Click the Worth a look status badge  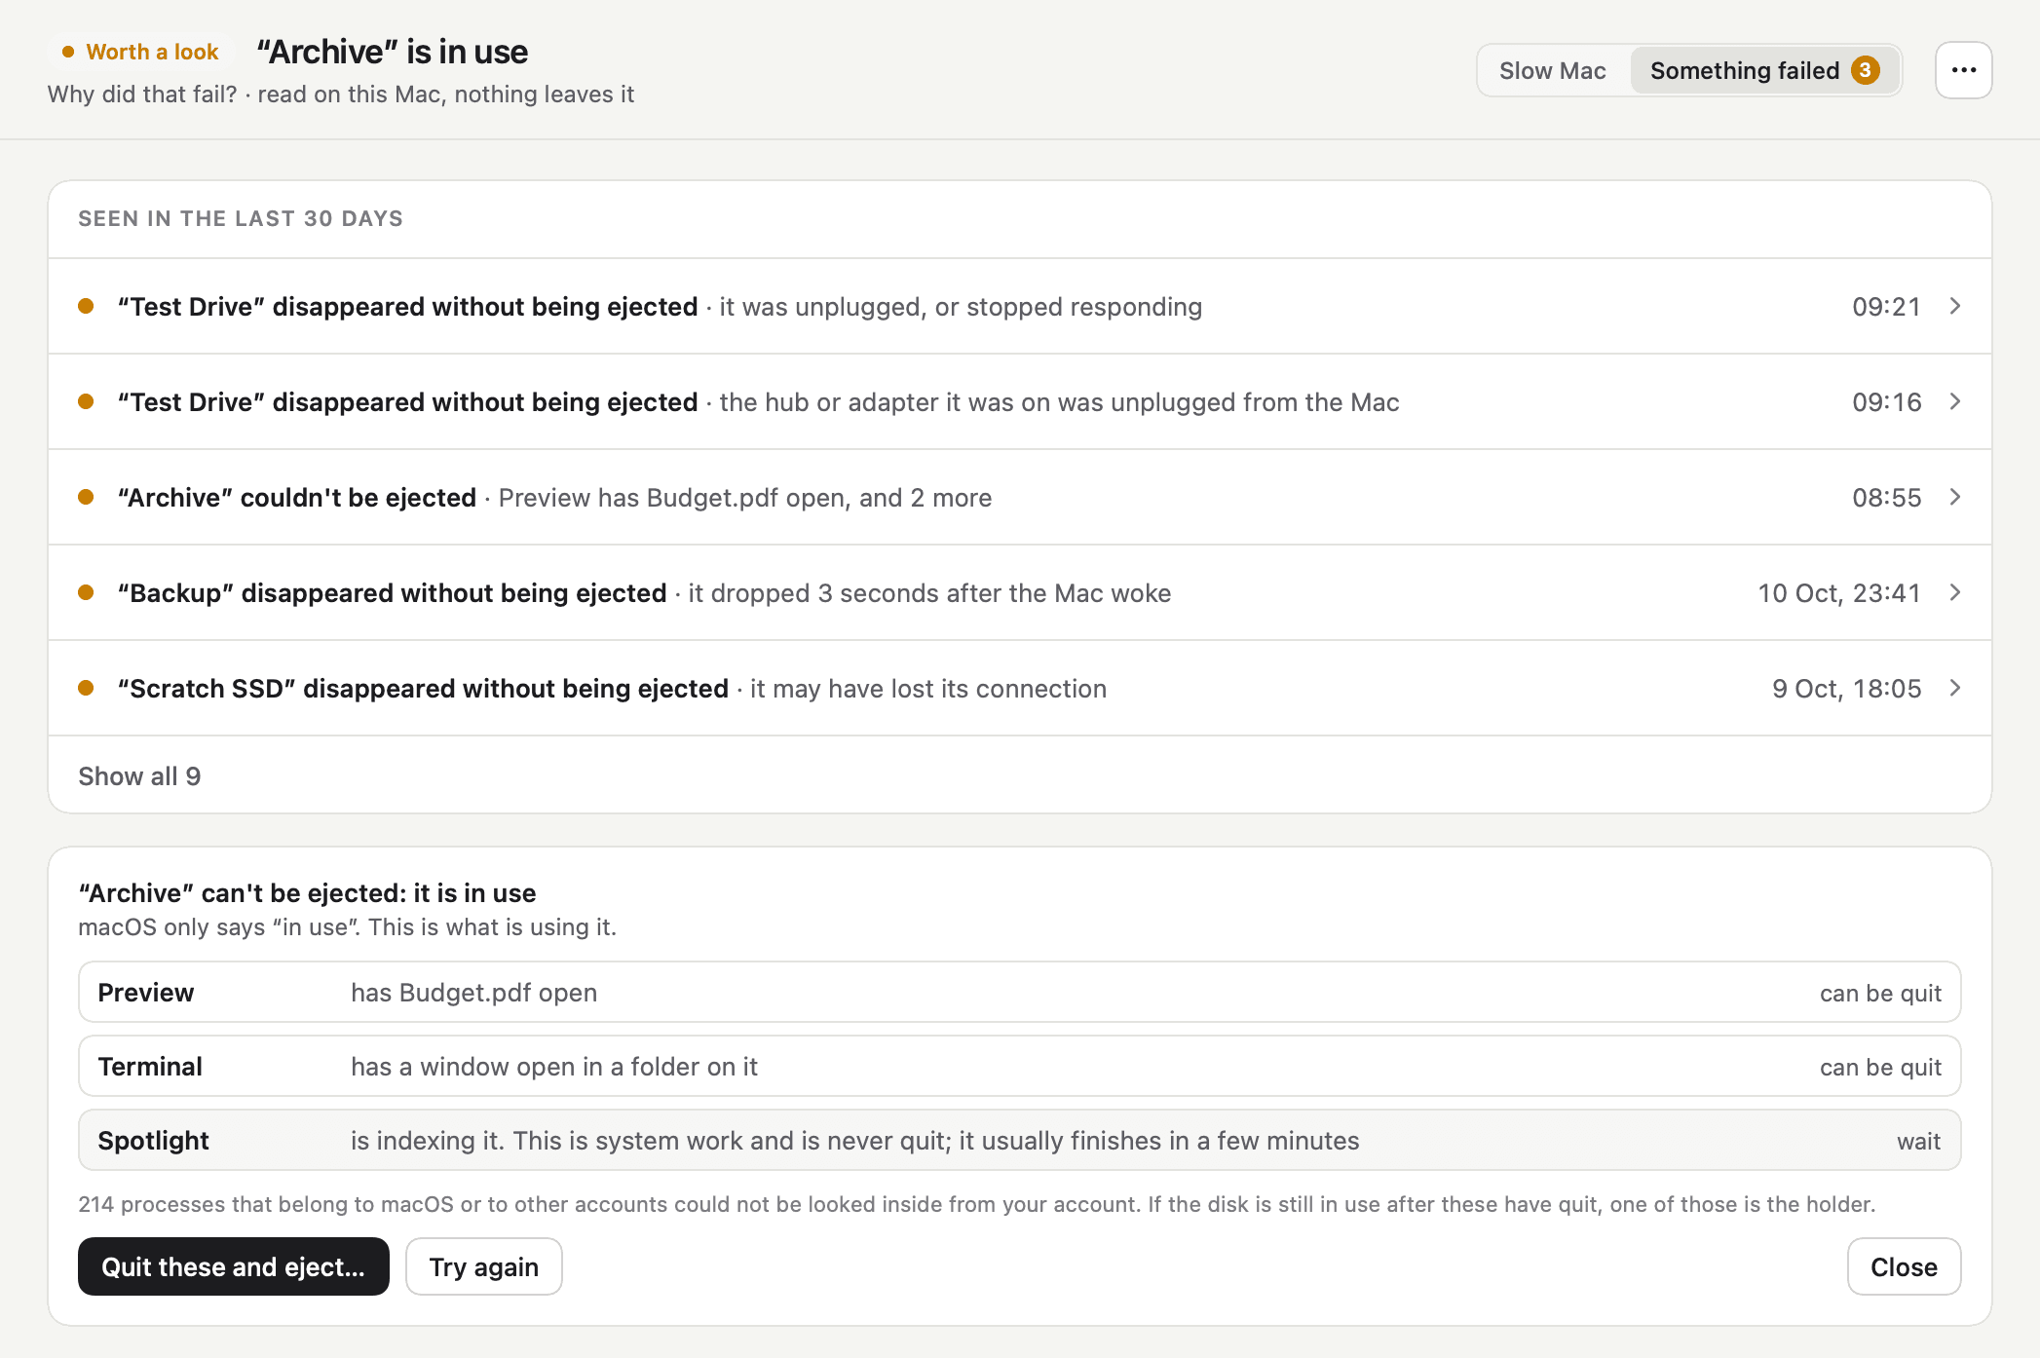pos(140,52)
